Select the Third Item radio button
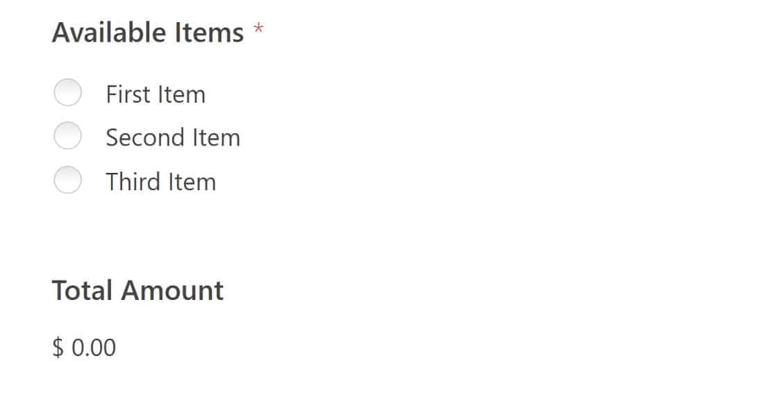This screenshot has height=413, width=775. (67, 180)
